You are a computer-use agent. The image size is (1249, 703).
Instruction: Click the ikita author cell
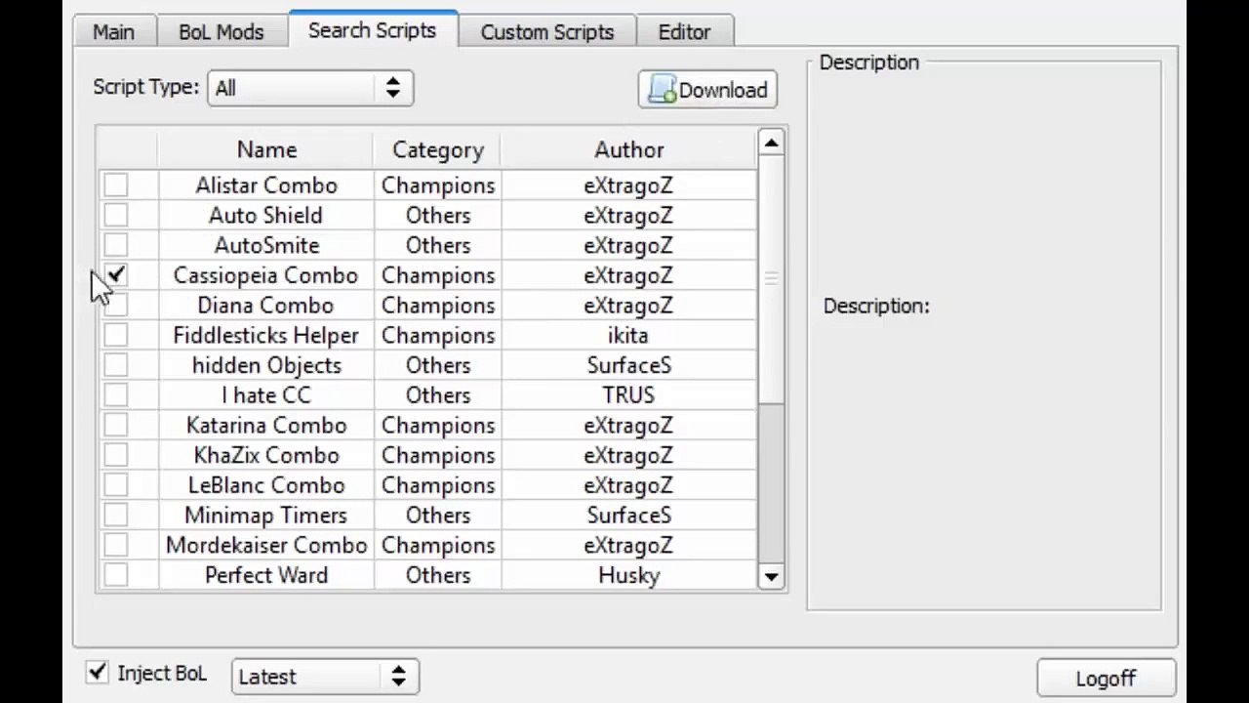click(627, 335)
